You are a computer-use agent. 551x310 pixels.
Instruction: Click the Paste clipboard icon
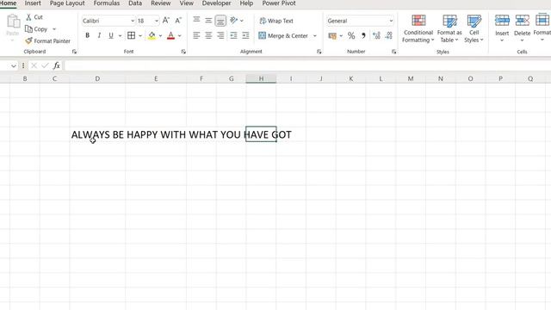[13, 21]
